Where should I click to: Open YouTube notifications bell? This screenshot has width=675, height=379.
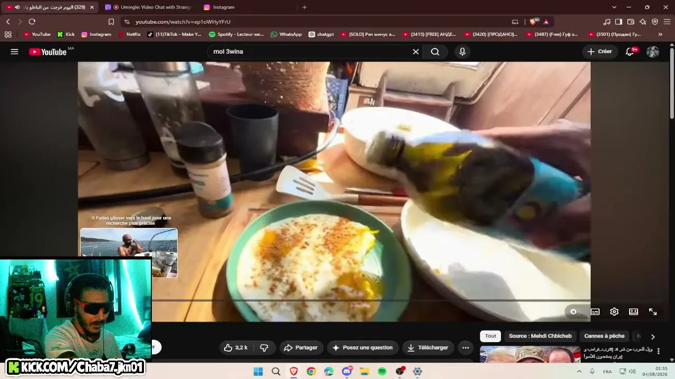coord(630,52)
